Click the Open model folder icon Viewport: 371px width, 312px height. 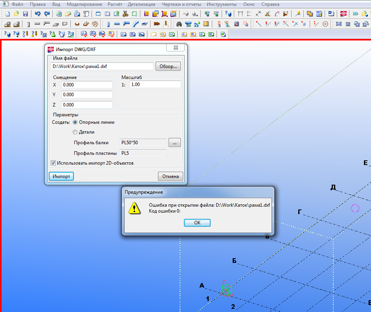point(16,14)
